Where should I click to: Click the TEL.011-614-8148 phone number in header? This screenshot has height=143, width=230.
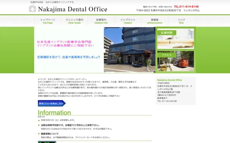coord(186,6)
